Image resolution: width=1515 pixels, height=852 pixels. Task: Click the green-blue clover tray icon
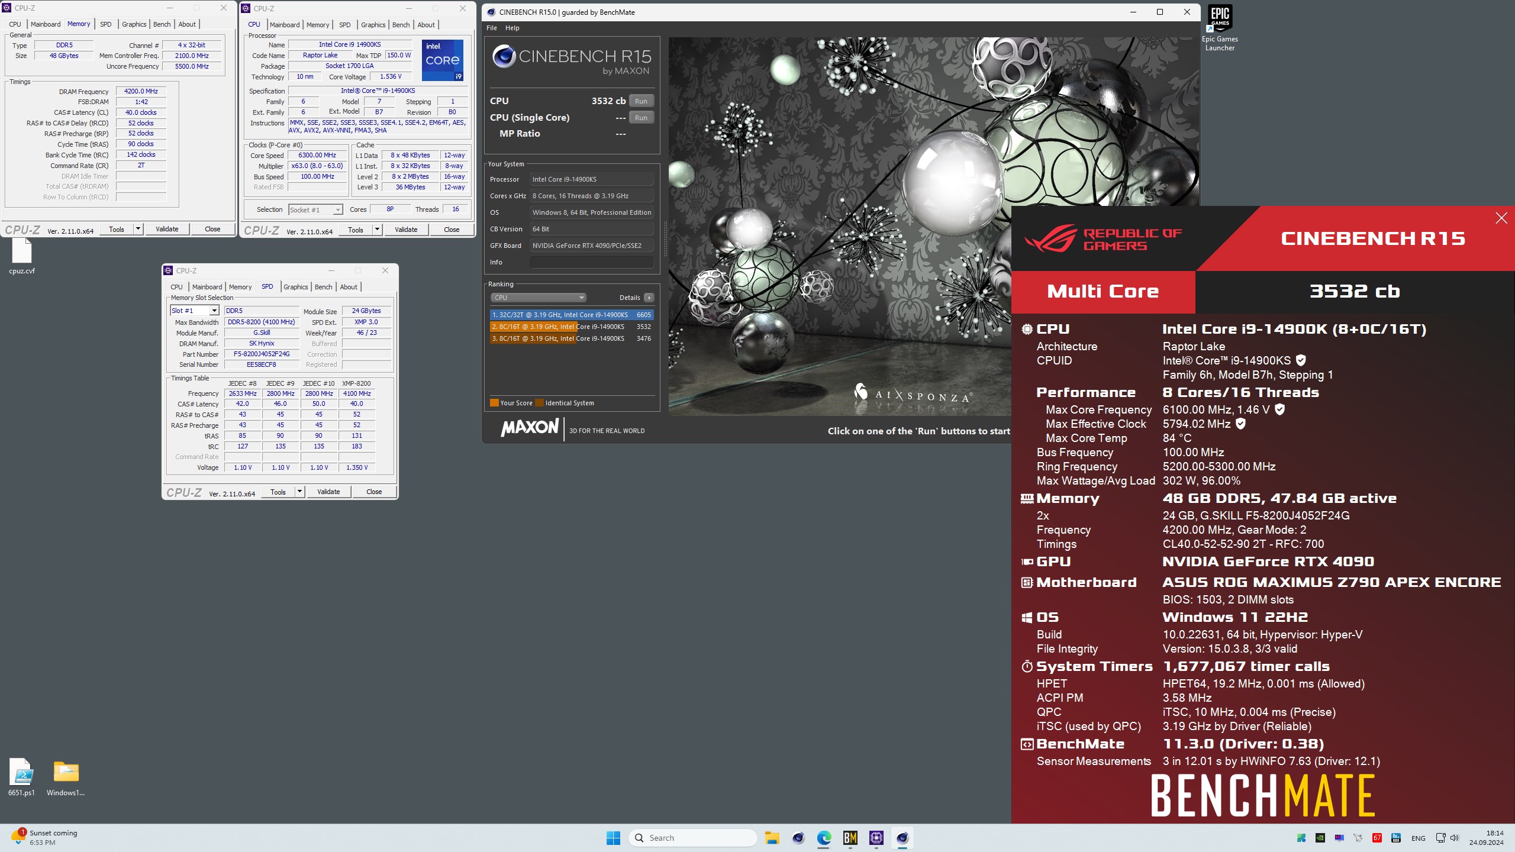click(1301, 838)
